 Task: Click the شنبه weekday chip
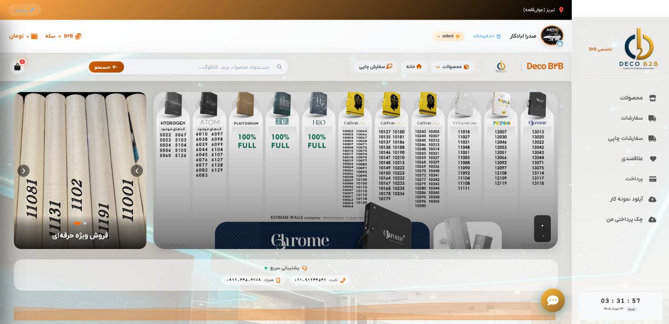point(631,309)
